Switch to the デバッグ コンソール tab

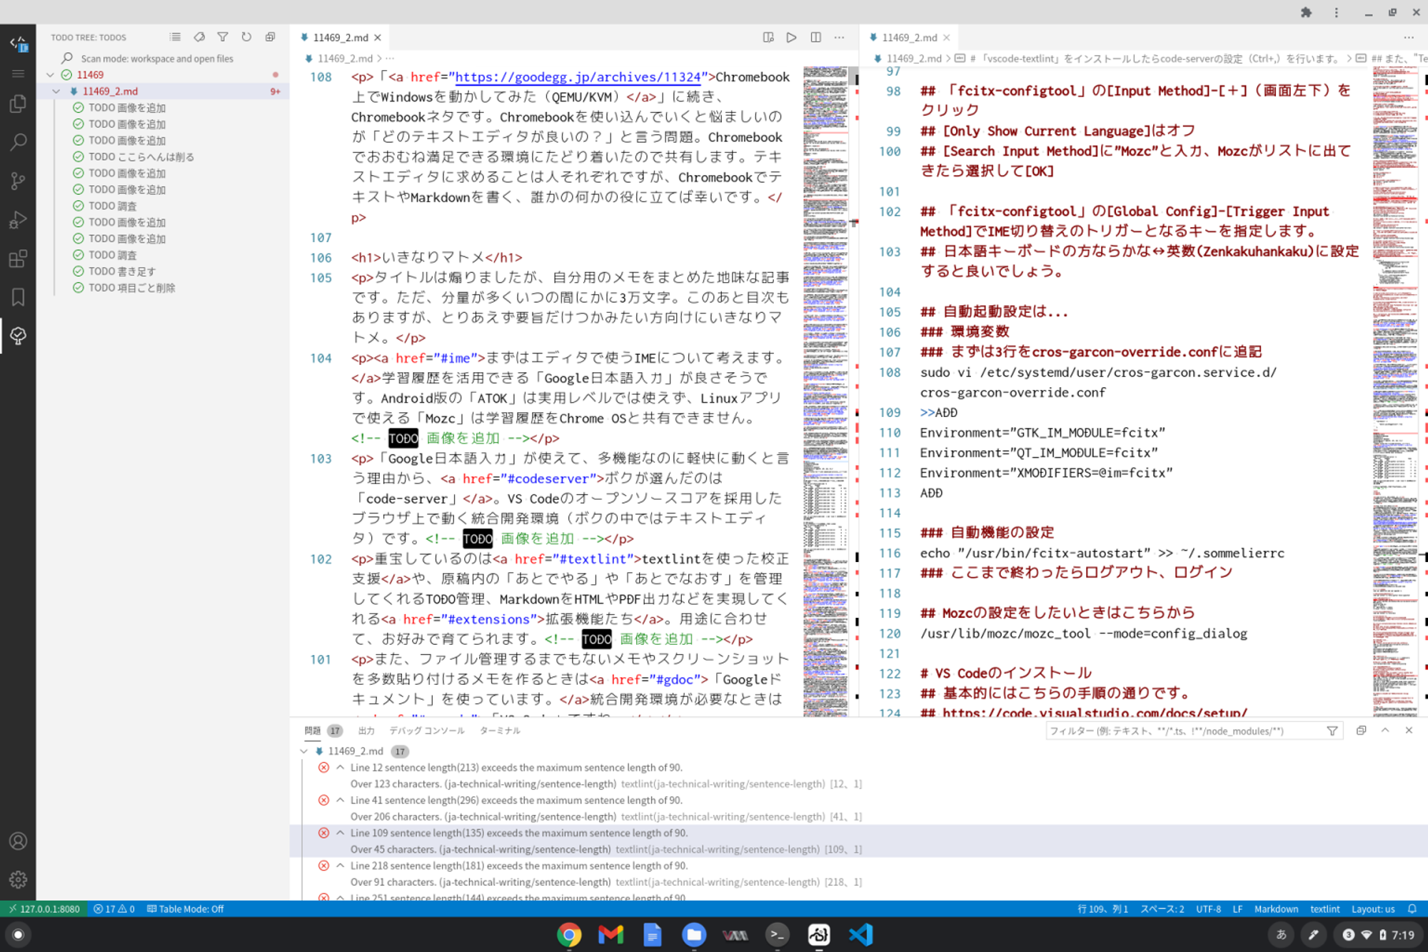(426, 731)
